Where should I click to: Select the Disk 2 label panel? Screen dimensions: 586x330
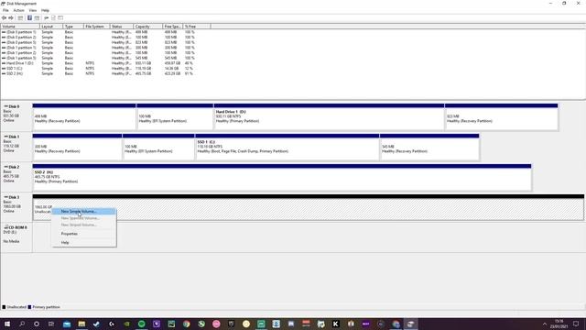click(x=16, y=178)
